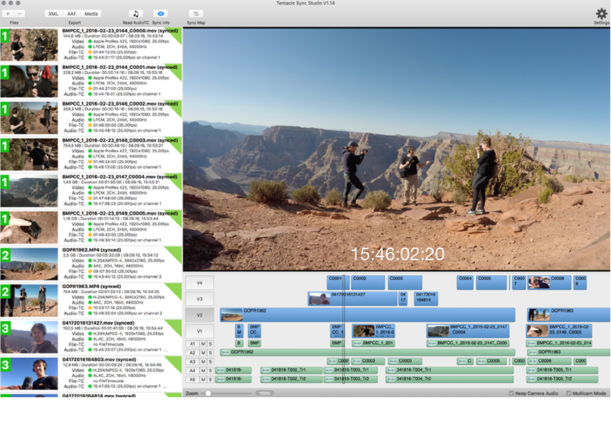Enable the Keep Camera Audio checkbox

(x=511, y=394)
